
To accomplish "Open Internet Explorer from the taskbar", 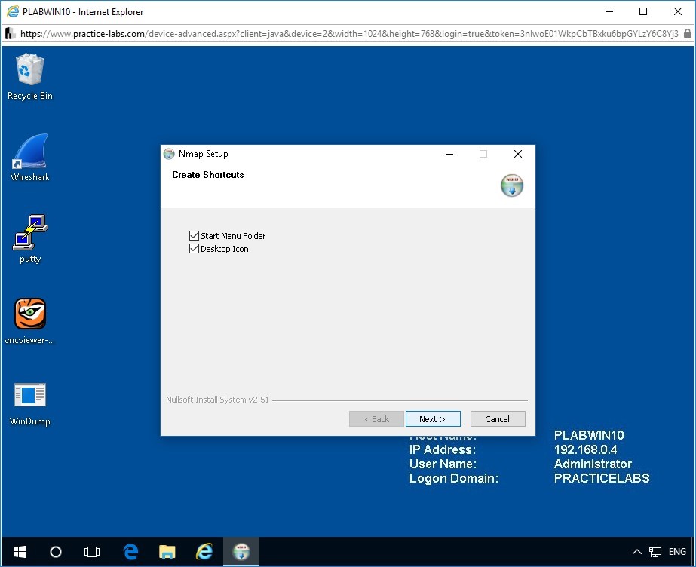I will pos(204,552).
